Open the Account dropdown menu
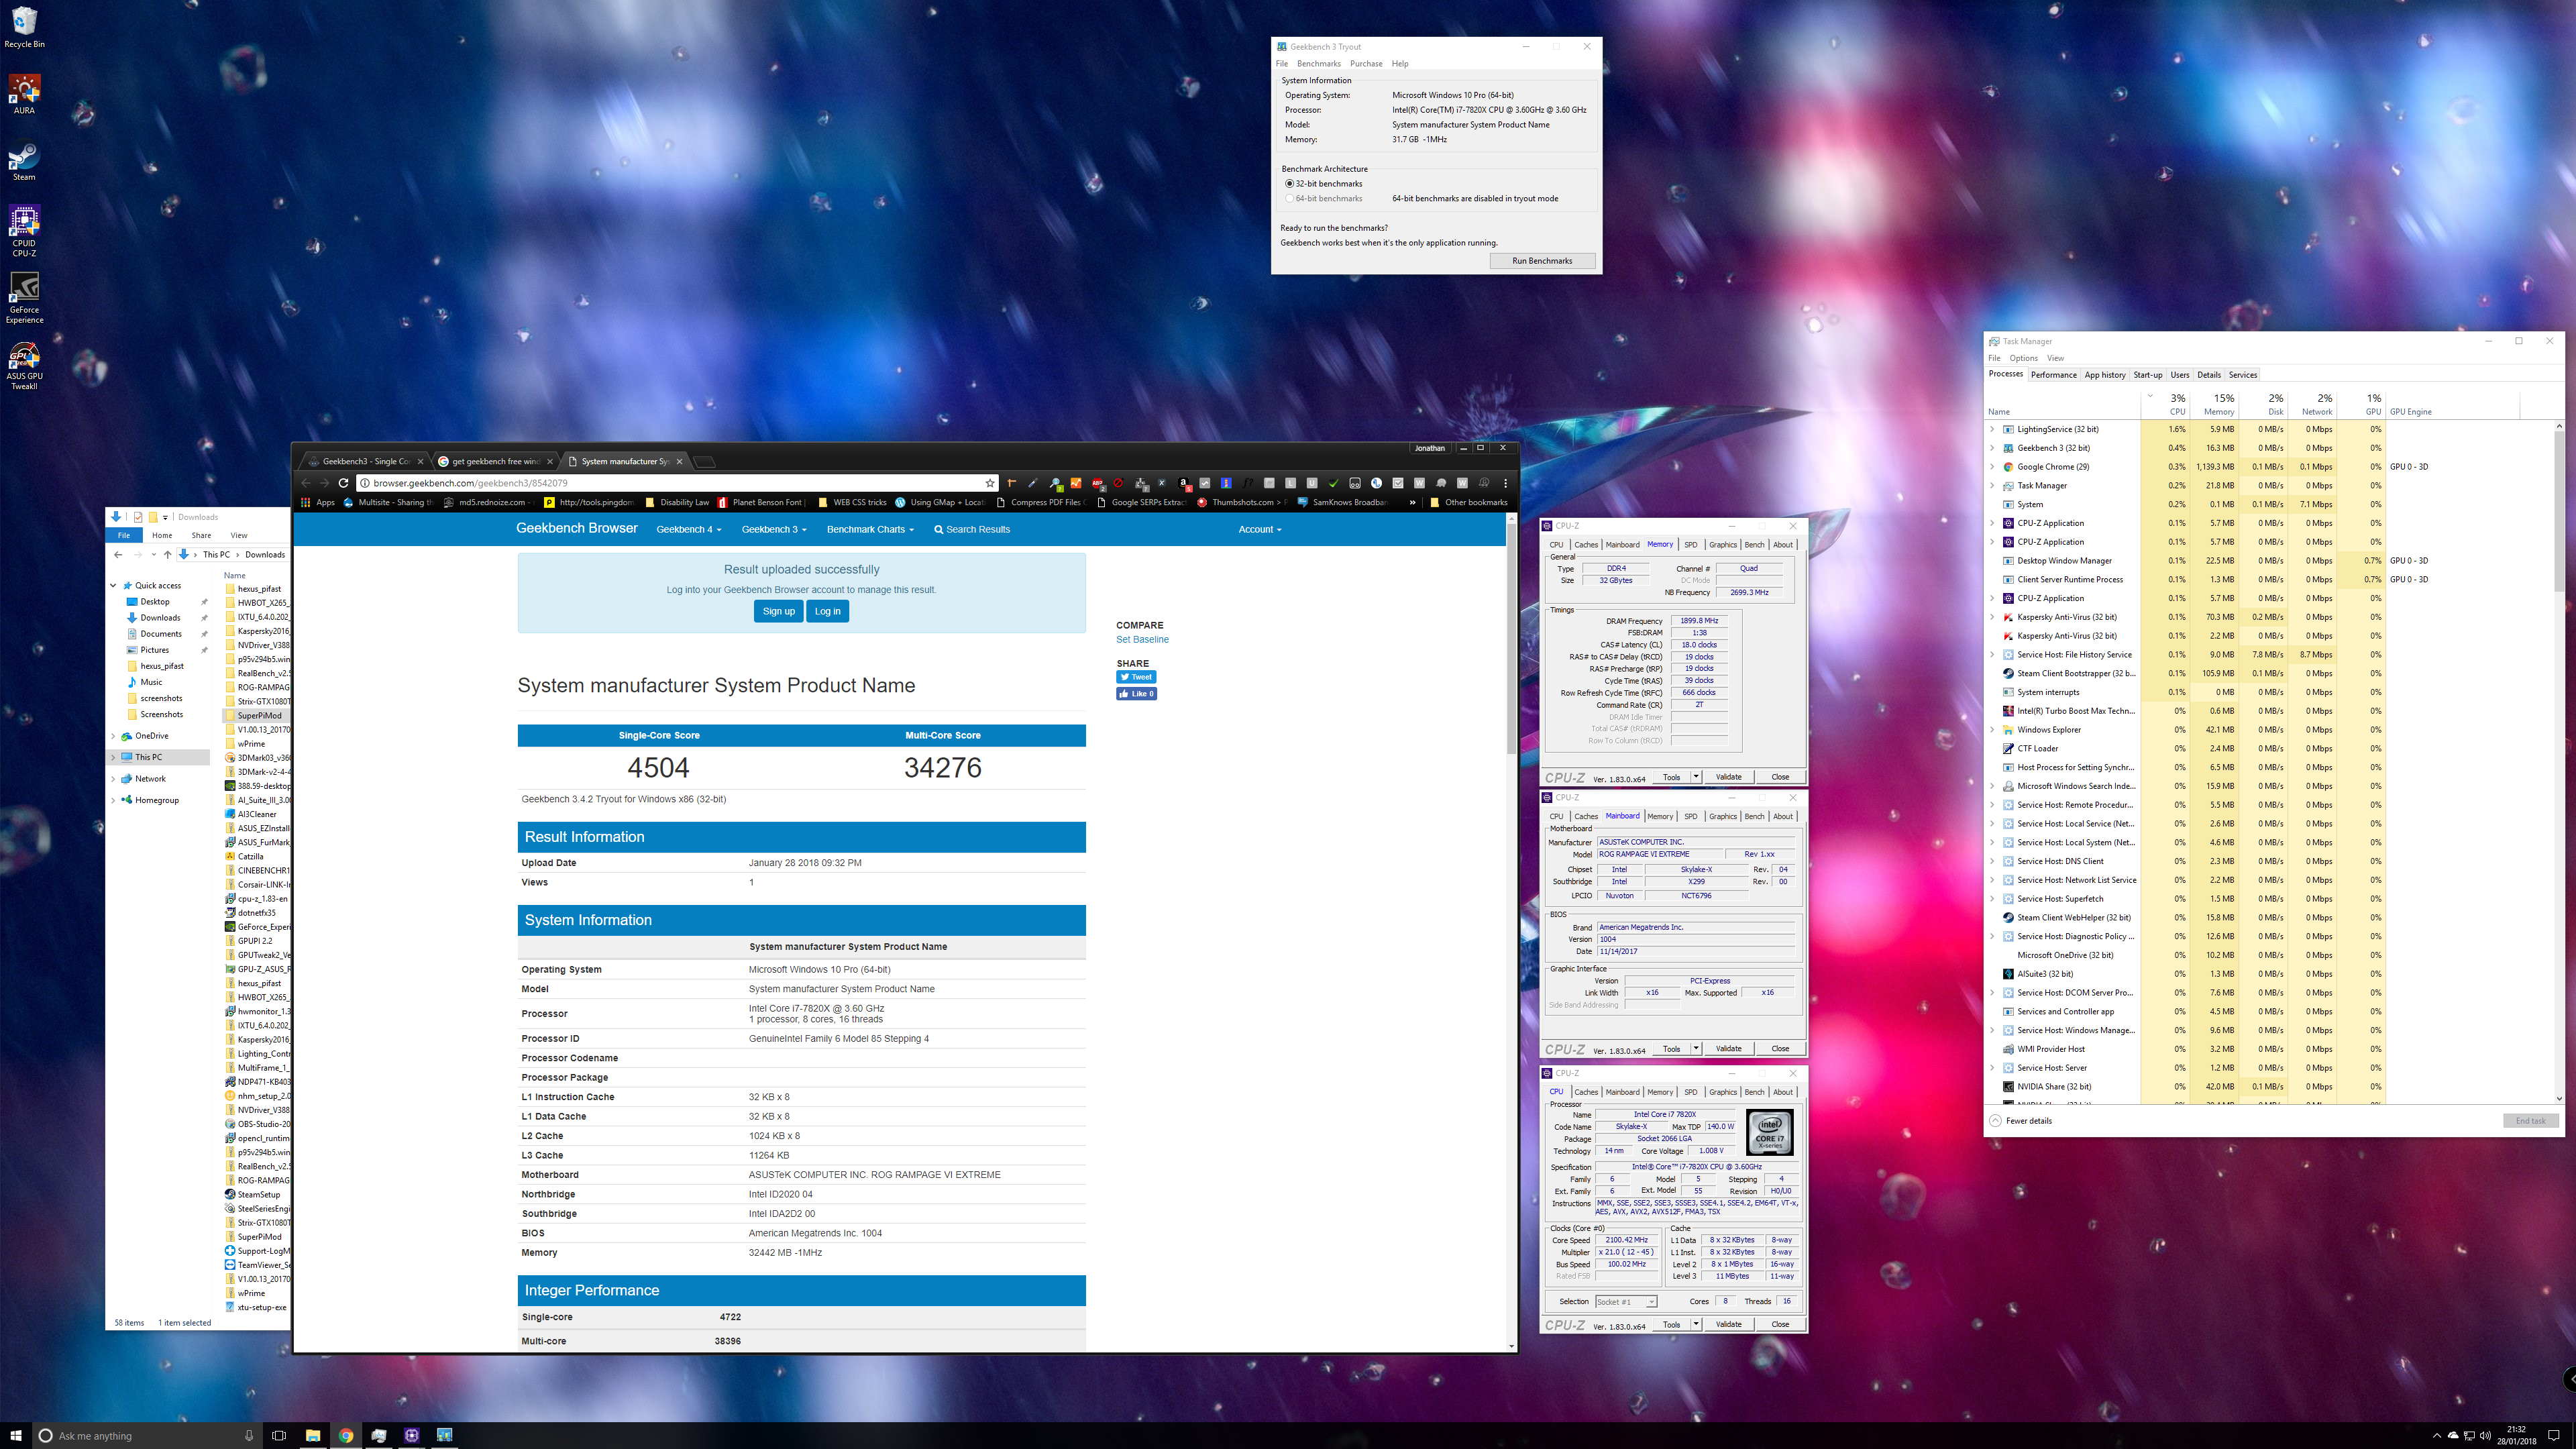 pos(1259,529)
